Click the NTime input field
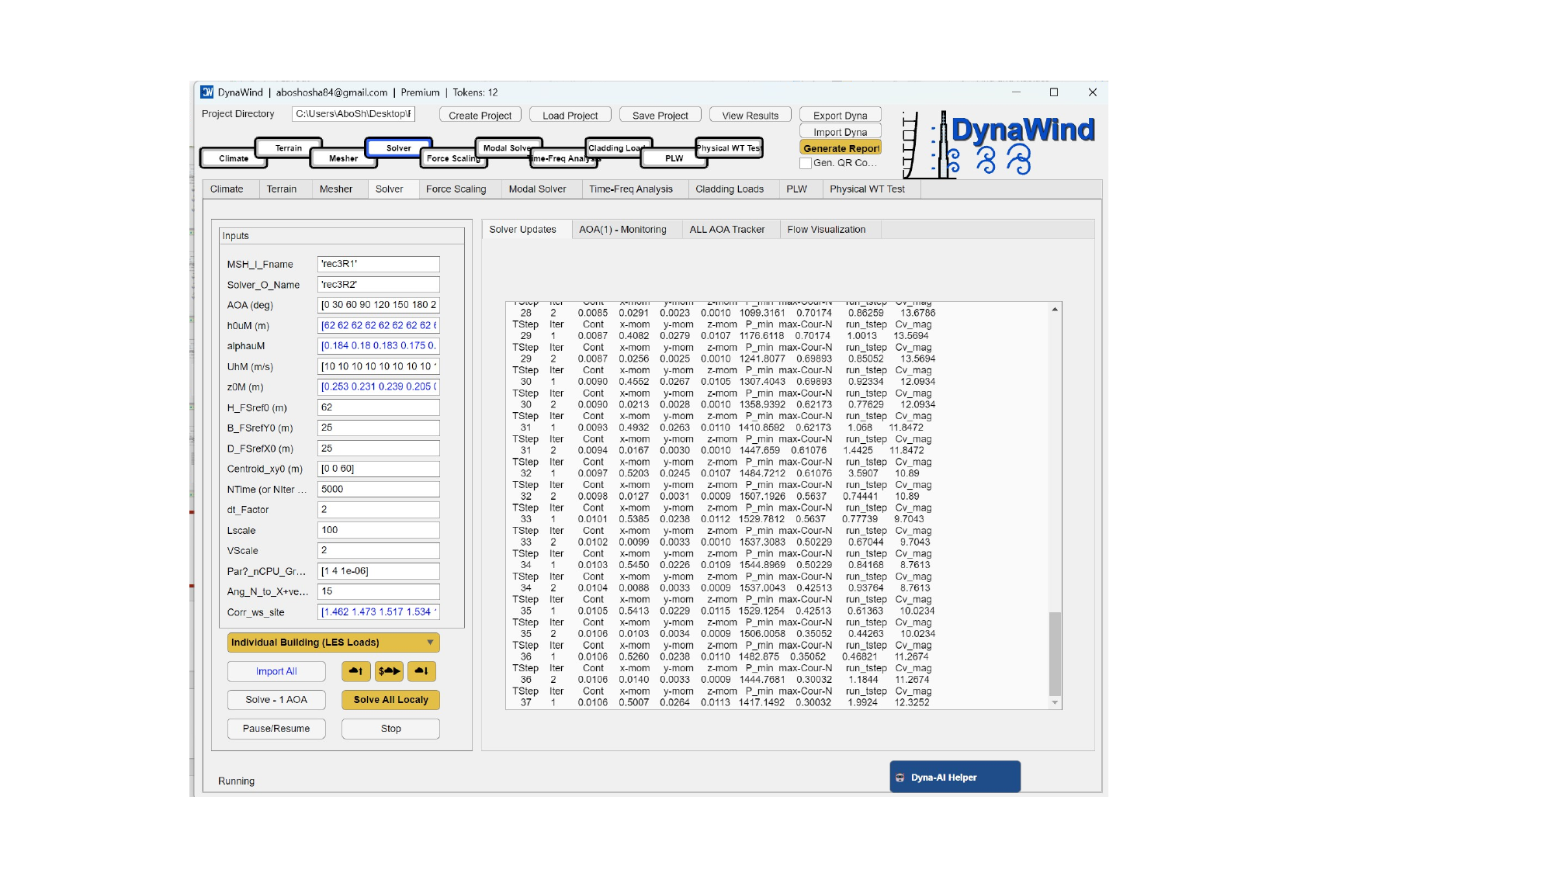Viewport: 1553px width, 873px height. coord(379,490)
